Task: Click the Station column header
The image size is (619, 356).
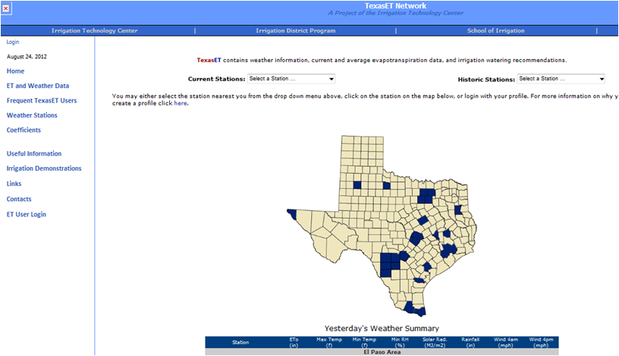Action: pyautogui.click(x=240, y=342)
